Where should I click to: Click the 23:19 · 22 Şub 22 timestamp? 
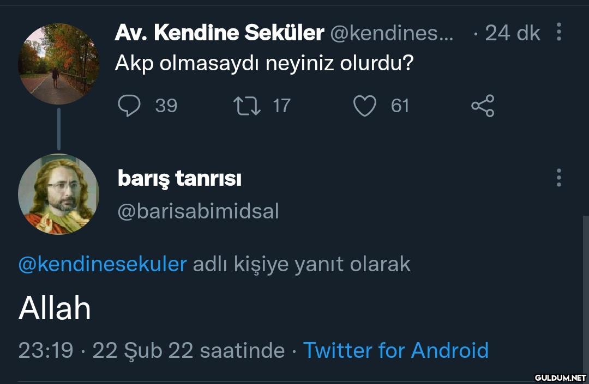tap(151, 350)
